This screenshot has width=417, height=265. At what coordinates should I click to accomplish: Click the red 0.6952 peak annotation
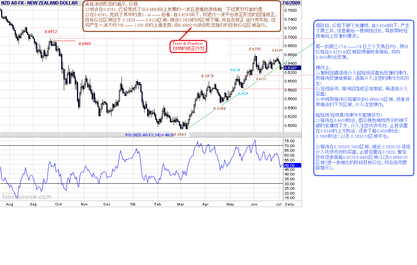pos(51,32)
